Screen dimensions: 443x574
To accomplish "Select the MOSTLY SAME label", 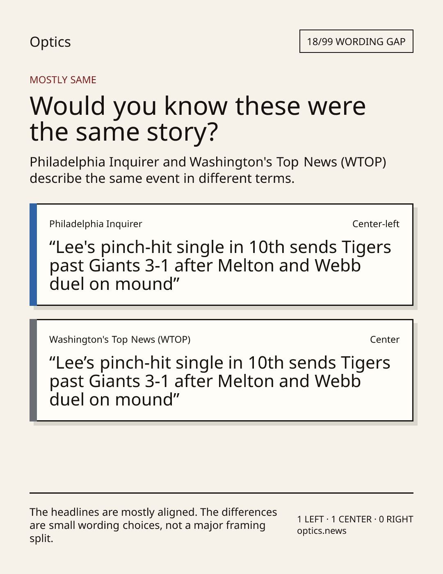I will (x=63, y=80).
